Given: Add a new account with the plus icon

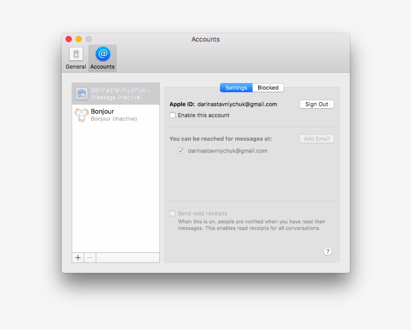Looking at the screenshot, I should tap(78, 257).
